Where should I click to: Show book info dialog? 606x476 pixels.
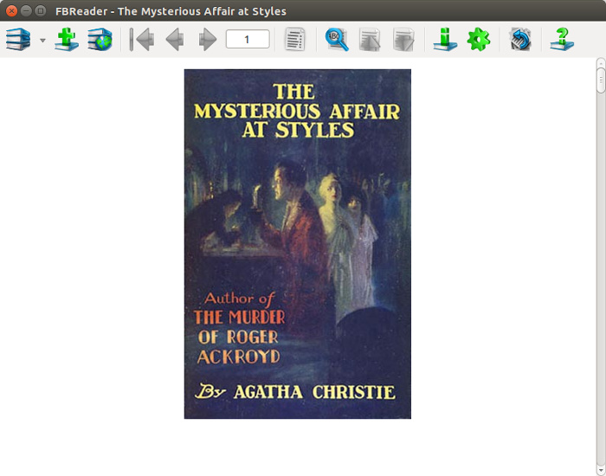[445, 39]
